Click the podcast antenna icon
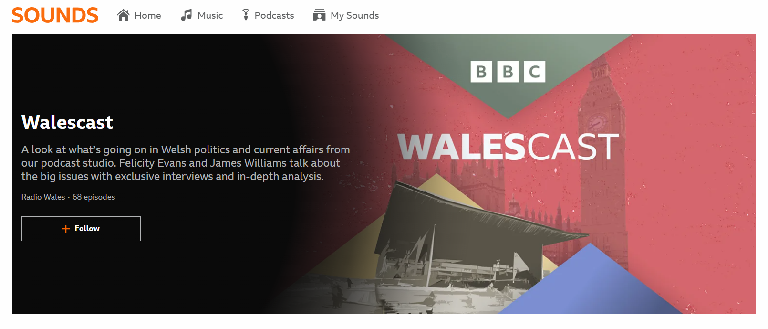Viewport: 768px width, 329px height. (x=246, y=15)
